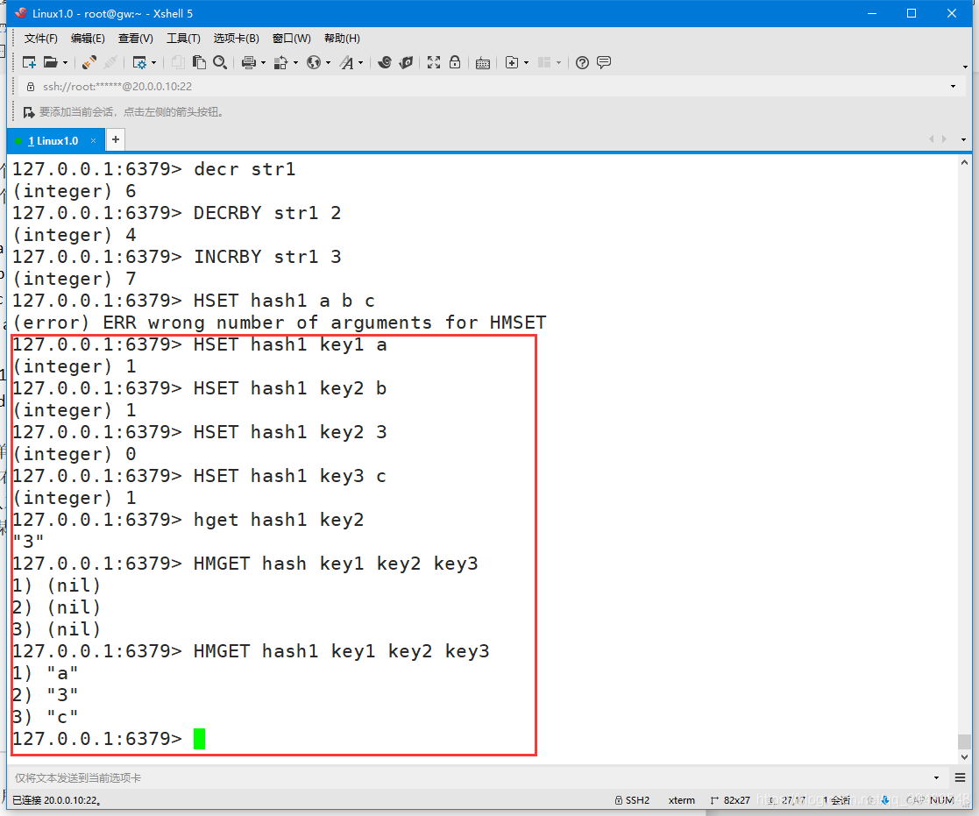Click the compose bar text input

468,778
